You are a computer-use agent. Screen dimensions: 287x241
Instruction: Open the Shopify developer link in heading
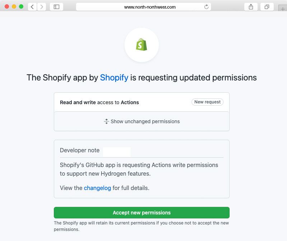coord(114,78)
